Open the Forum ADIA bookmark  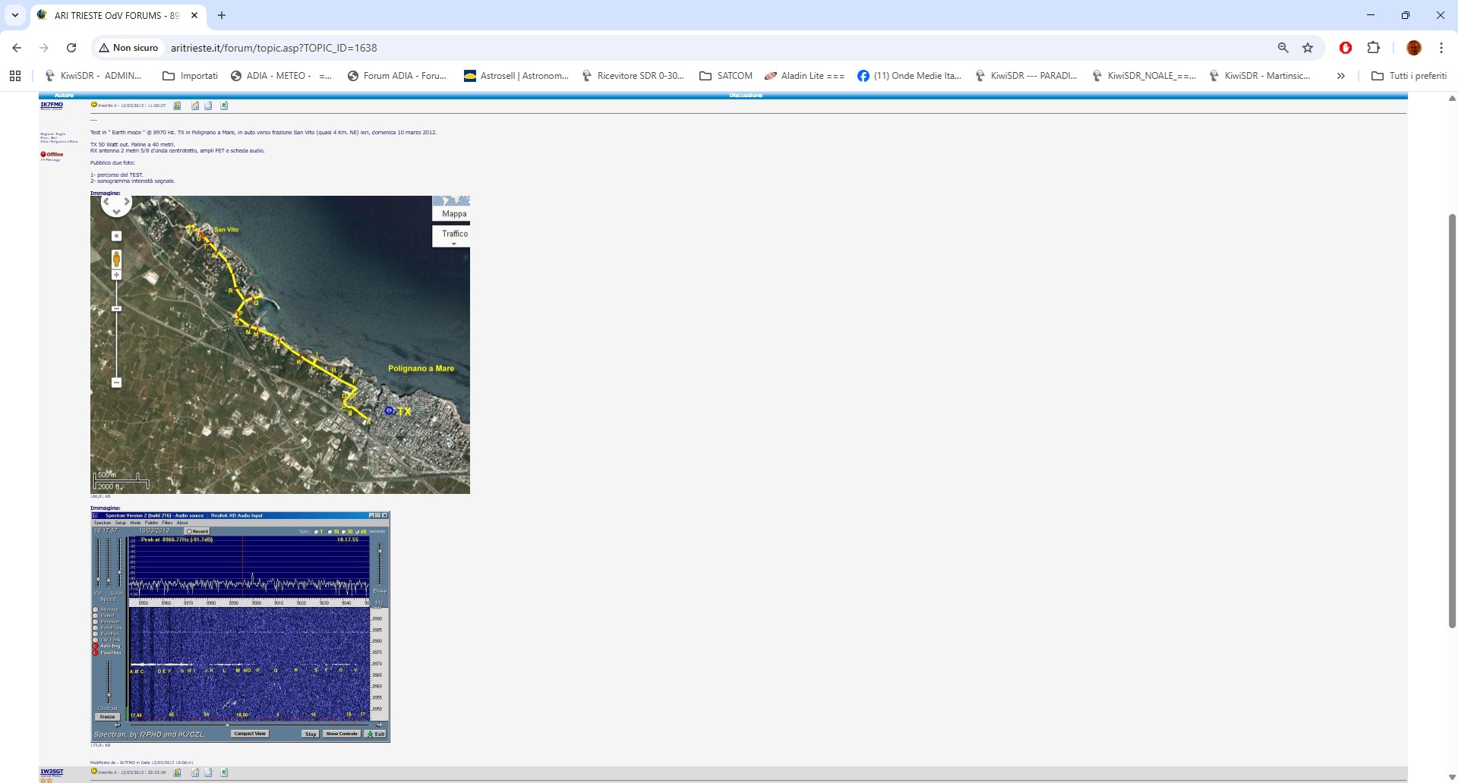(x=397, y=76)
